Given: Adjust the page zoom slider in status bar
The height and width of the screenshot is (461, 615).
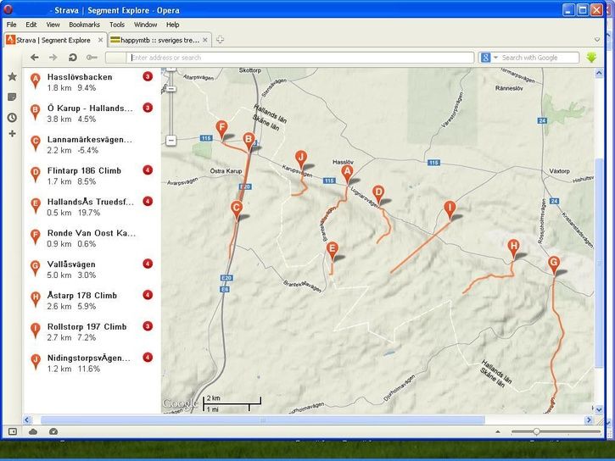Looking at the screenshot, I should pyautogui.click(x=536, y=431).
